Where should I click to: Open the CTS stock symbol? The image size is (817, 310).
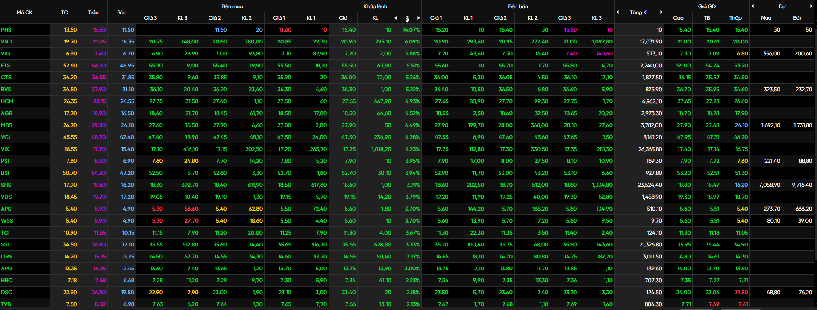6,78
